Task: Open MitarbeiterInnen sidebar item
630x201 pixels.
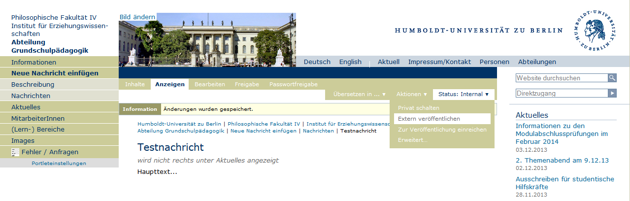Action: click(x=59, y=118)
